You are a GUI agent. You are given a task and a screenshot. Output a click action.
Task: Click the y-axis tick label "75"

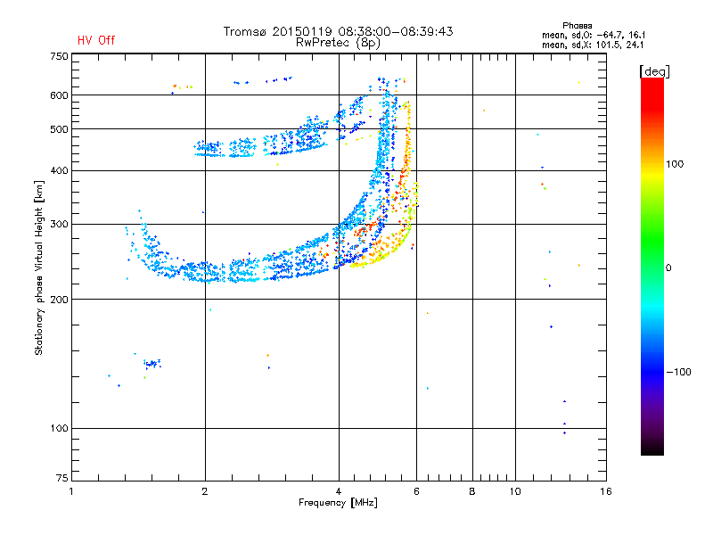click(62, 478)
